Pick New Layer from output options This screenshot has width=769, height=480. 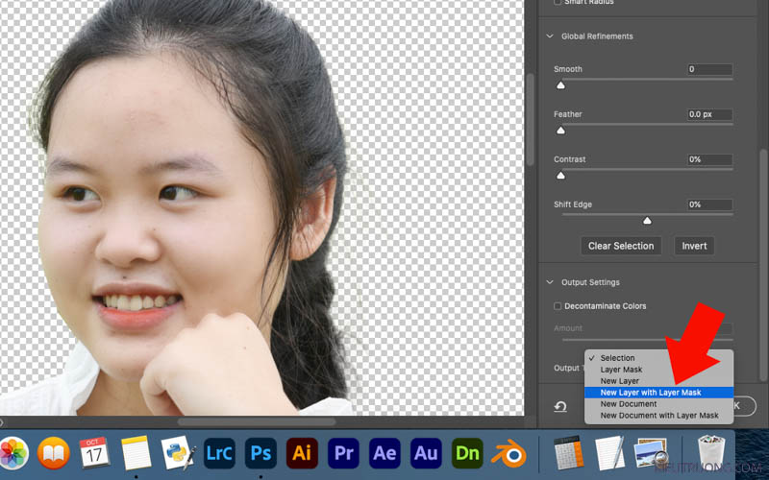(658, 381)
